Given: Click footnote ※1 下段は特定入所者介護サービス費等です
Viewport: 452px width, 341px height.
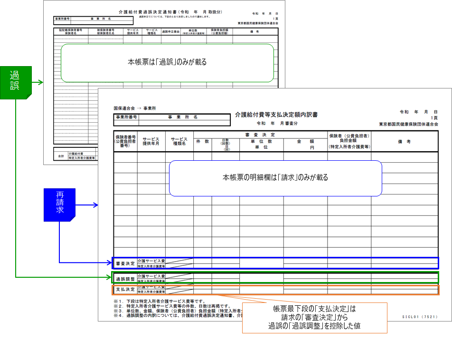Looking at the screenshot, I should (x=160, y=302).
